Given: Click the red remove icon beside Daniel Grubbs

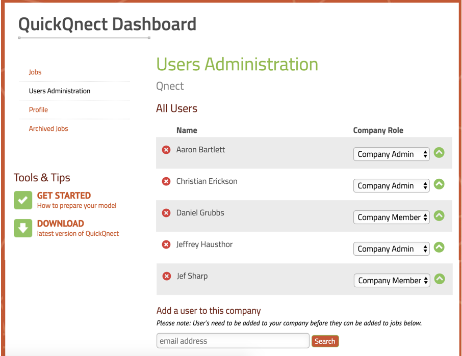Looking at the screenshot, I should pyautogui.click(x=166, y=213).
